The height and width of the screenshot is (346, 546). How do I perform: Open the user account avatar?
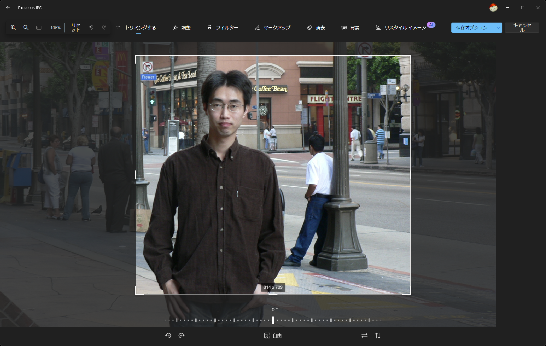493,8
